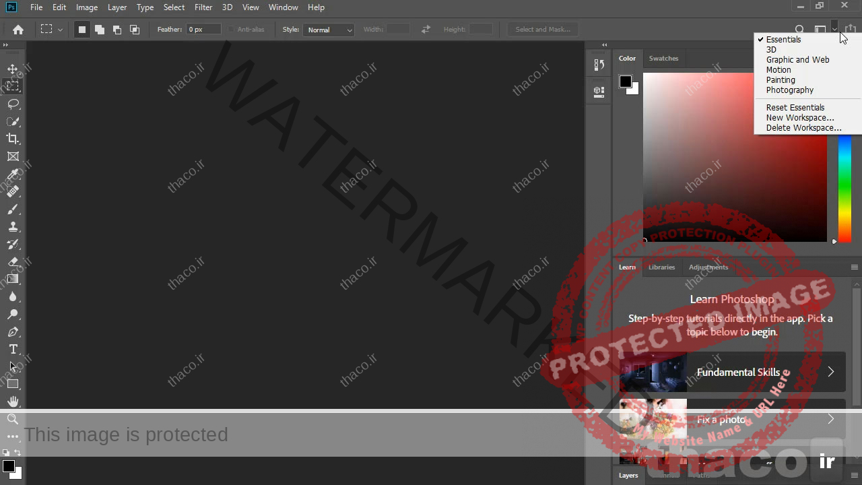Select the Rectangular Marquee tool in toolbar
Viewport: 862px width, 485px height.
13,86
